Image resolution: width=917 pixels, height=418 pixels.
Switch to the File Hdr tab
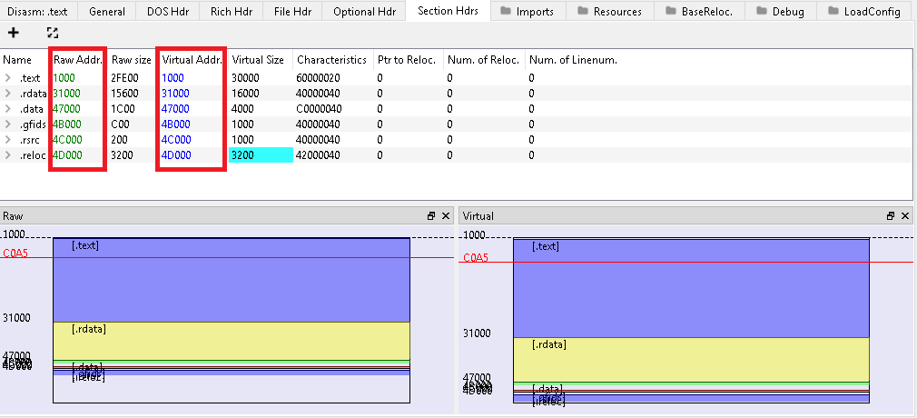pyautogui.click(x=292, y=11)
